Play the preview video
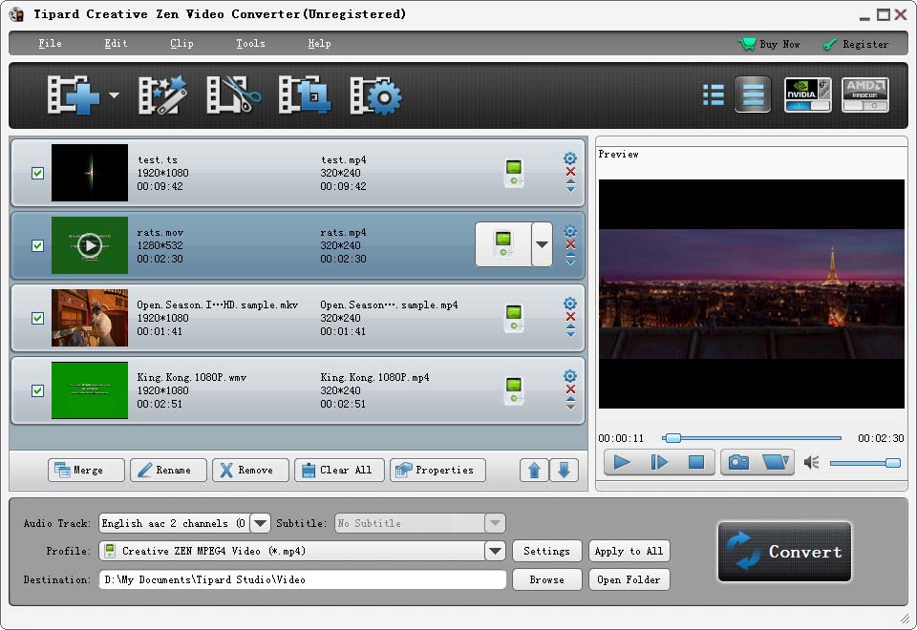 tap(622, 462)
